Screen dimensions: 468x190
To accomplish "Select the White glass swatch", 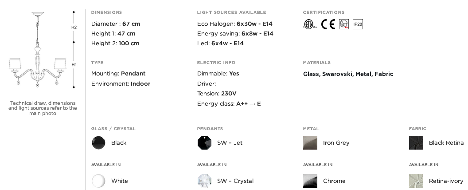I will [x=98, y=181].
